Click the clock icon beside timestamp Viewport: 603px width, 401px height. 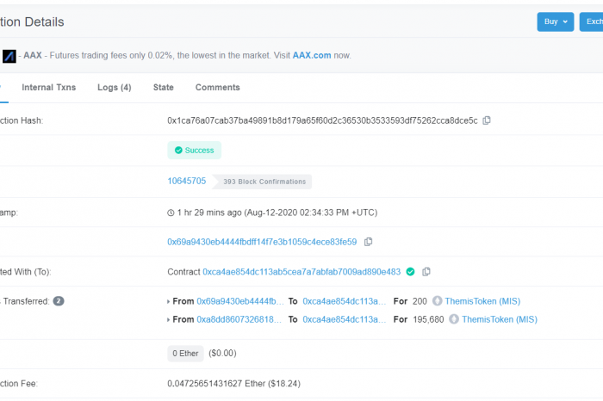171,213
